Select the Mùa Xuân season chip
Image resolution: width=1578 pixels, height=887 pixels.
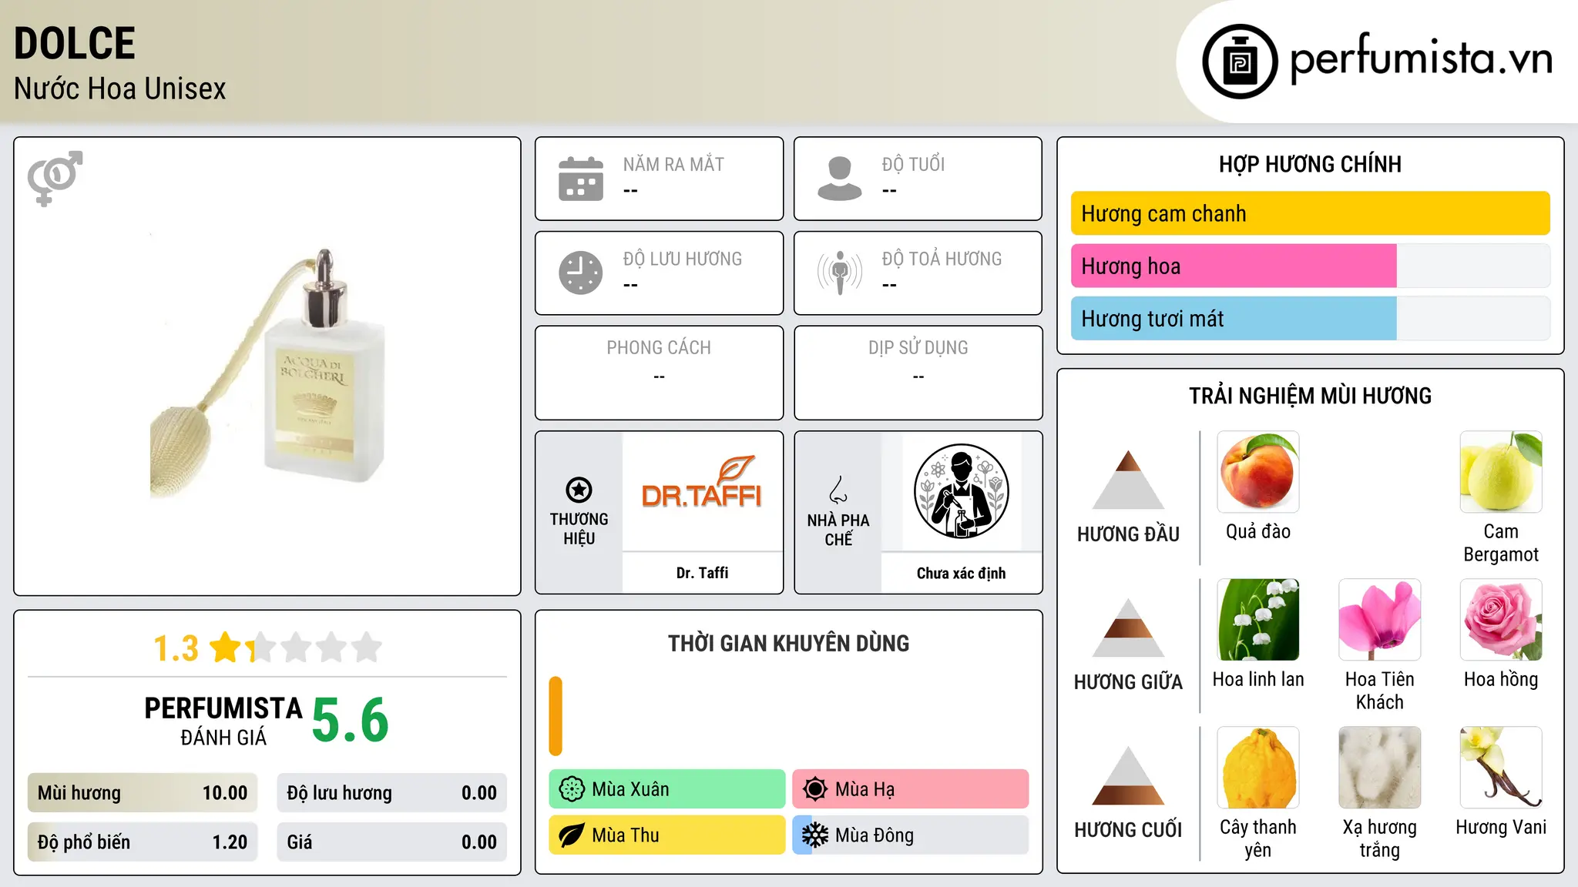tap(666, 789)
